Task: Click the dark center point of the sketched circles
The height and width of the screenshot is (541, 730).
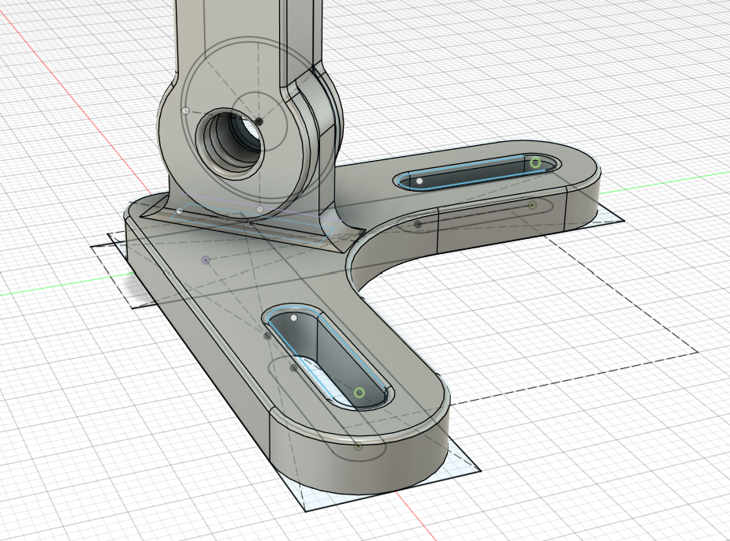Action: click(x=259, y=121)
